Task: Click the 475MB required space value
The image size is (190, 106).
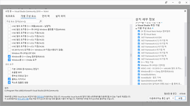Action: pos(182,94)
